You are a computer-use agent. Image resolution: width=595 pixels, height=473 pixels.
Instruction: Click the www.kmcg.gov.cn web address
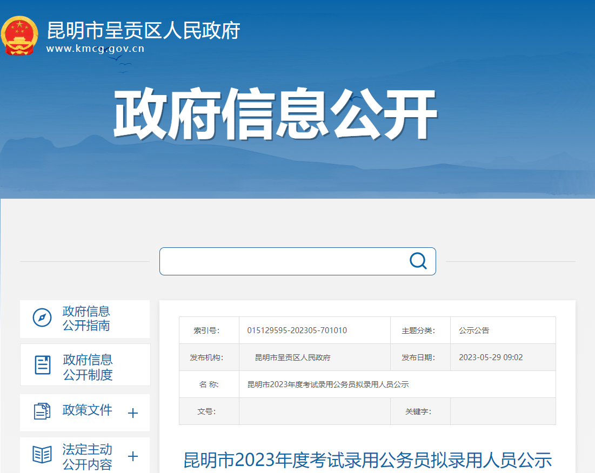pos(96,49)
